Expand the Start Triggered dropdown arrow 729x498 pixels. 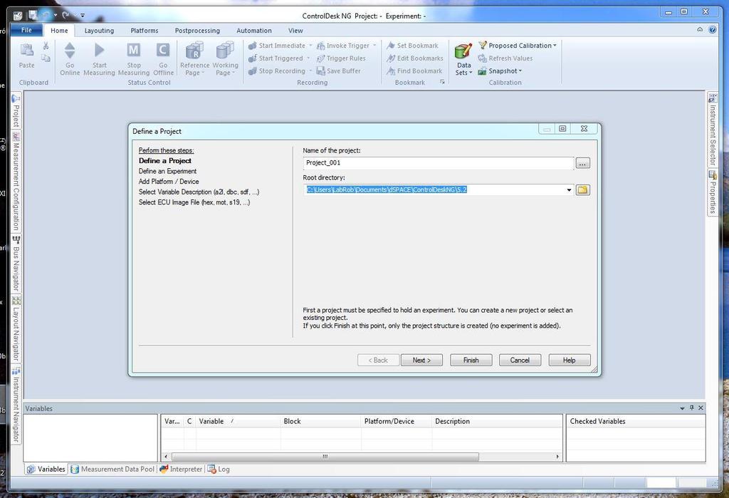[x=308, y=58]
